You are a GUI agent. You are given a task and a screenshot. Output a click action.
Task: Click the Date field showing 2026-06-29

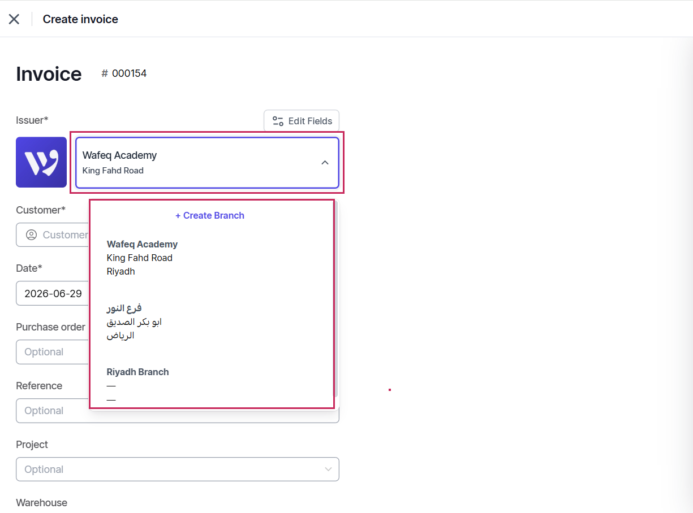tap(53, 294)
